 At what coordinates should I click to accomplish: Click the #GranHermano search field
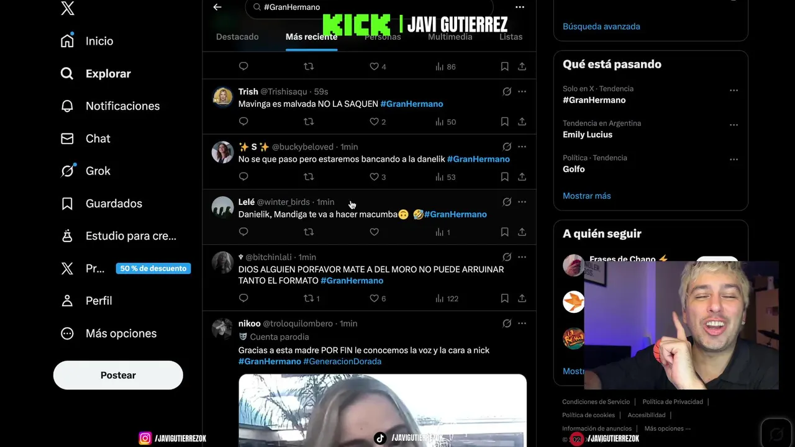click(370, 7)
